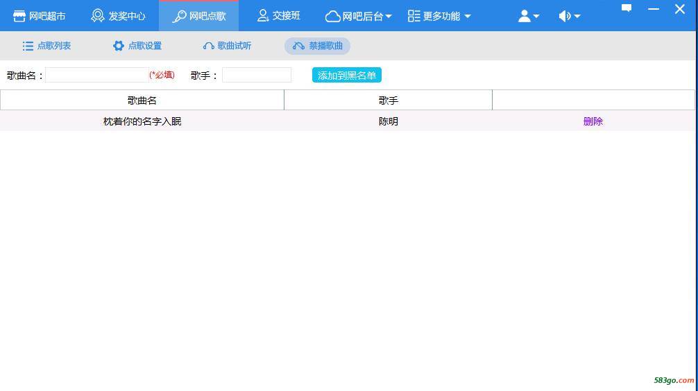Open 交接班 shift handover icon
Screen dimensions: 698x391
(x=263, y=15)
